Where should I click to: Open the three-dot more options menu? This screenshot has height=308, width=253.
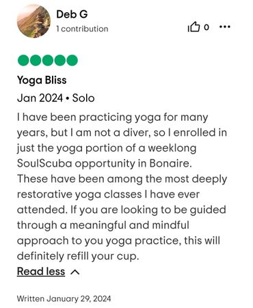tap(225, 27)
